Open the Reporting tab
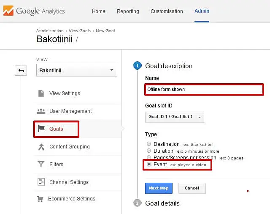 [x=128, y=11]
